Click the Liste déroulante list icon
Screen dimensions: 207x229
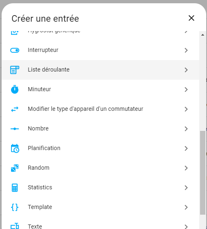click(15, 70)
